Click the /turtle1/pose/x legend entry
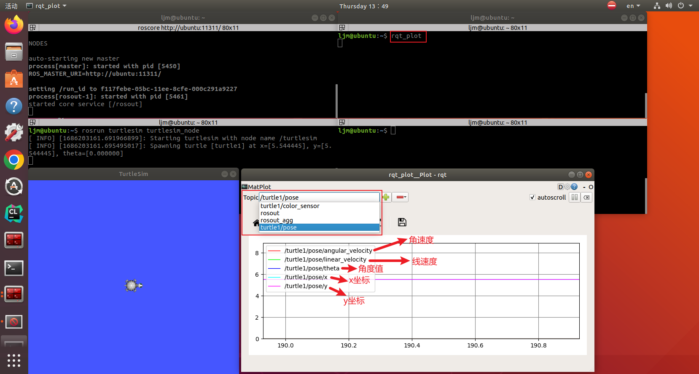 (x=298, y=277)
